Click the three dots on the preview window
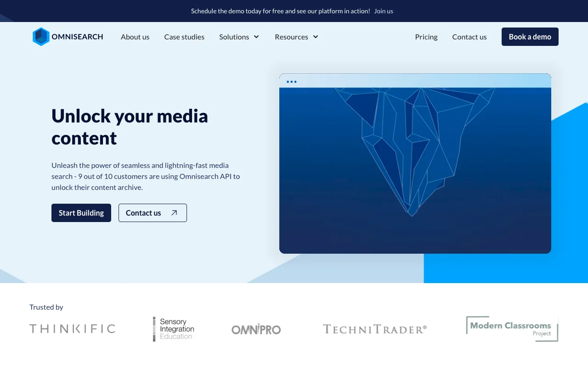 coord(292,82)
